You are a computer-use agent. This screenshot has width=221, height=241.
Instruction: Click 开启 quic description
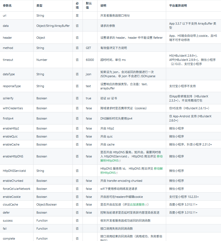pyautogui.click(x=106, y=136)
